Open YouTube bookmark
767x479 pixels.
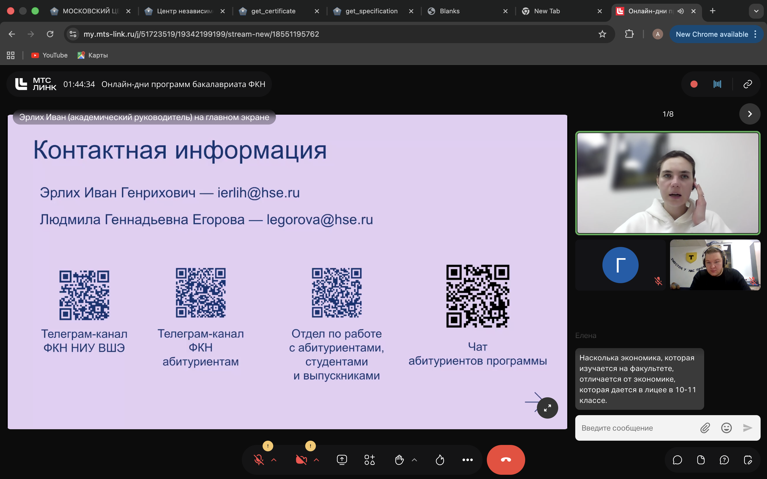(x=50, y=55)
